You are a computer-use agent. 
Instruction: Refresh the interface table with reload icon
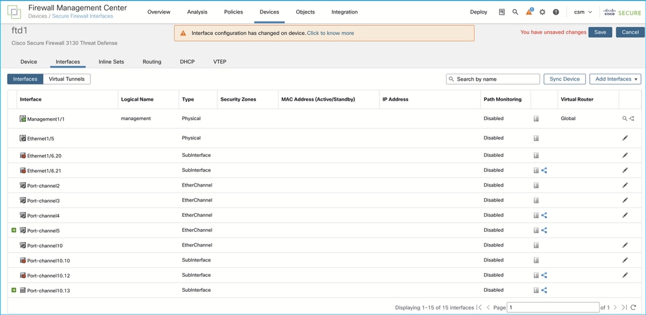pos(633,307)
